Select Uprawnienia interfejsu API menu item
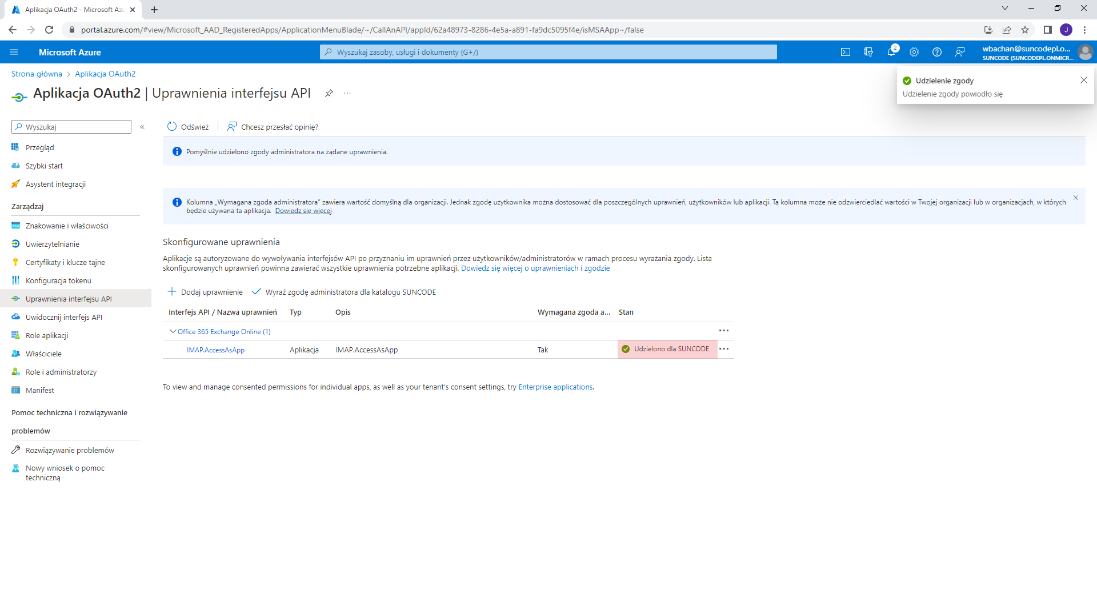 pos(75,299)
